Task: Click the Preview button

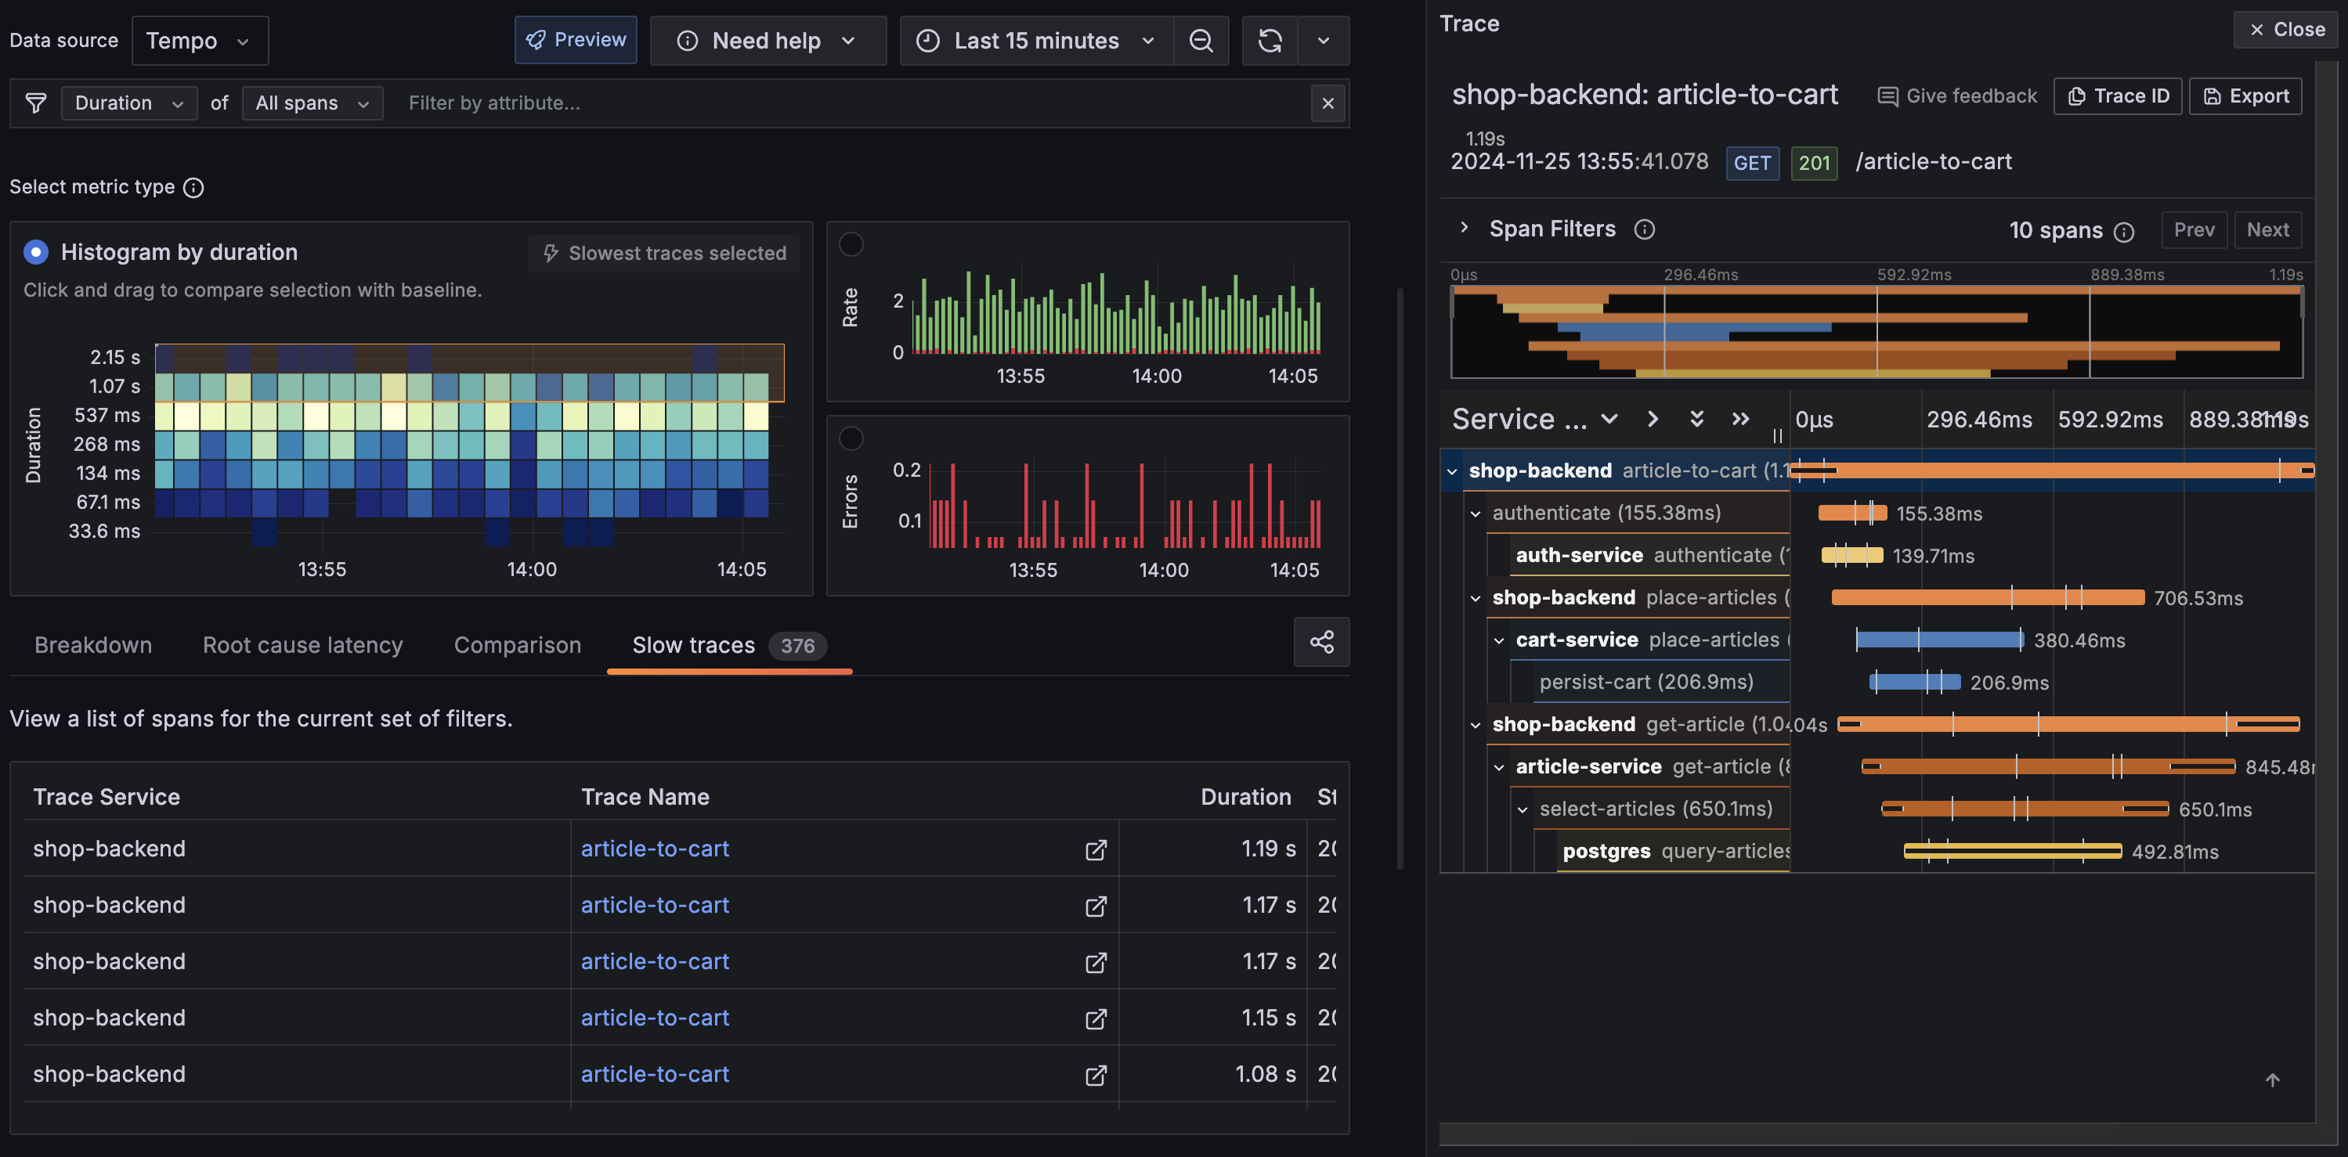Action: [x=575, y=40]
